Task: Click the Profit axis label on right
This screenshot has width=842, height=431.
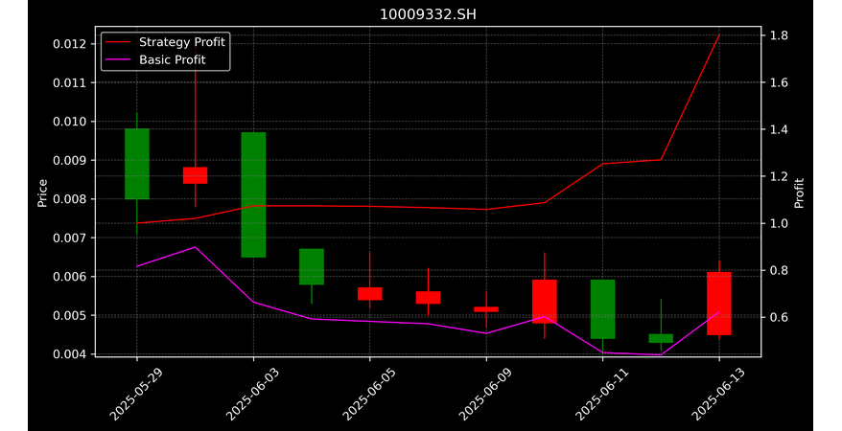Action: tap(799, 193)
